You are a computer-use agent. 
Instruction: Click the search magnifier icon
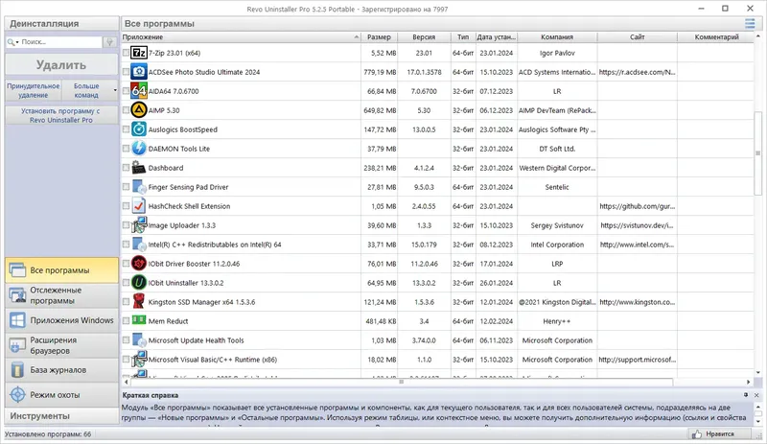(11, 42)
